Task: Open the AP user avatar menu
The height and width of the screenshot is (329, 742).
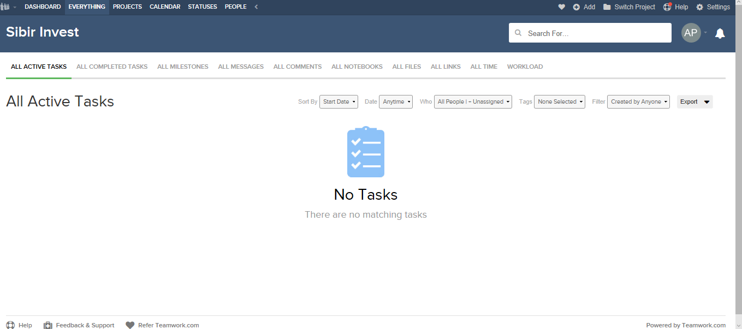Action: [x=691, y=33]
